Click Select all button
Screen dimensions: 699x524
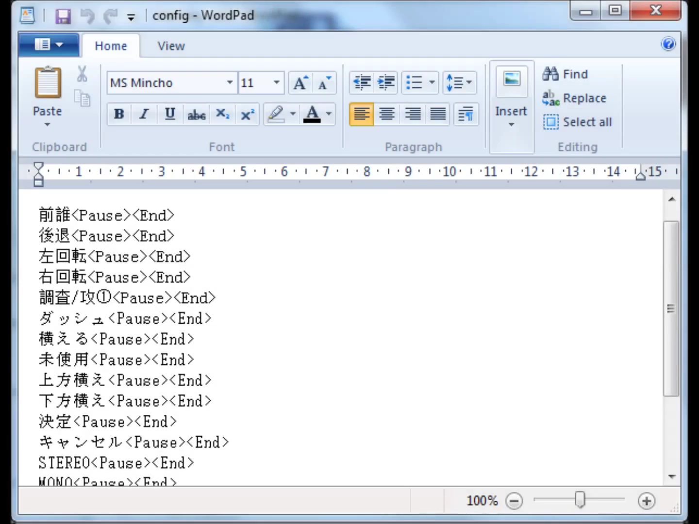point(578,122)
